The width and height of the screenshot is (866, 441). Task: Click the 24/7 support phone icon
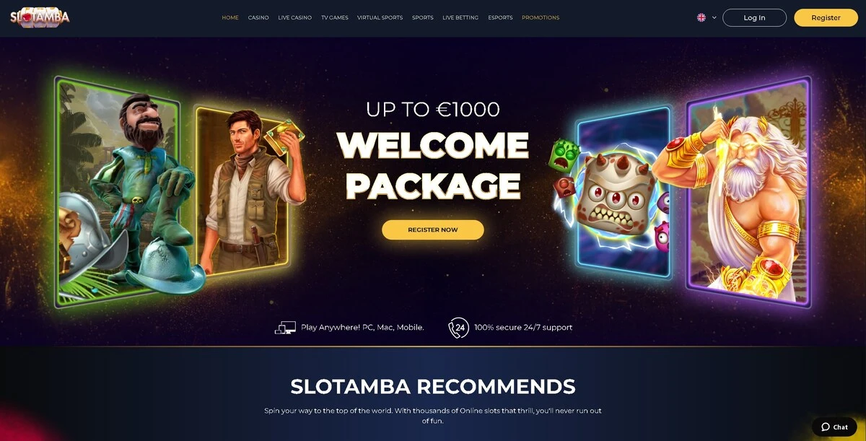458,328
